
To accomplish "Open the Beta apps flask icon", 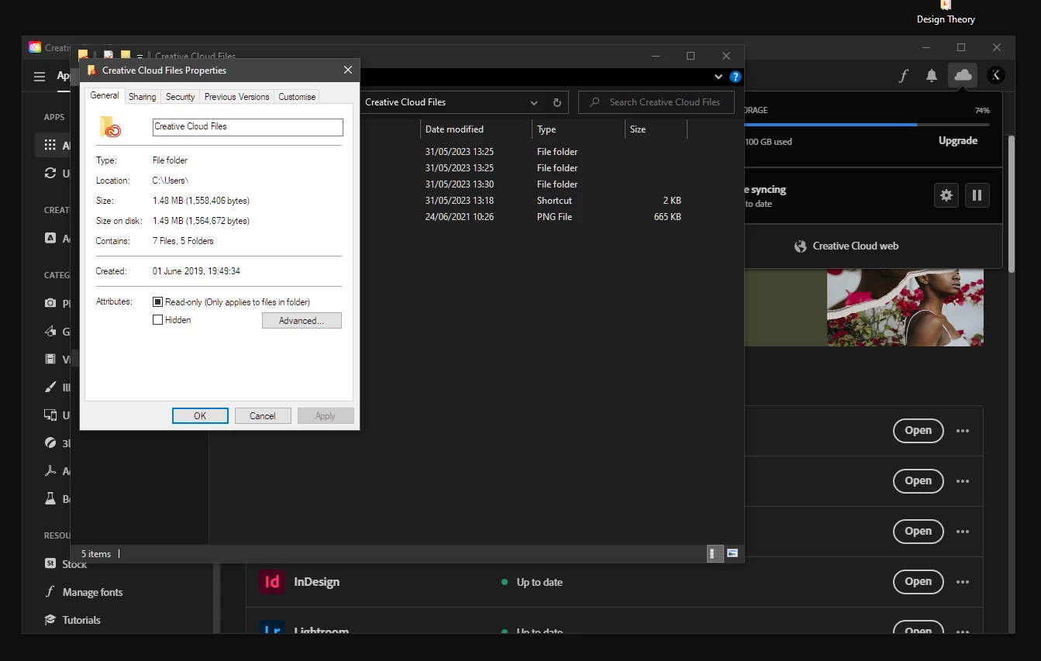I will tap(50, 498).
